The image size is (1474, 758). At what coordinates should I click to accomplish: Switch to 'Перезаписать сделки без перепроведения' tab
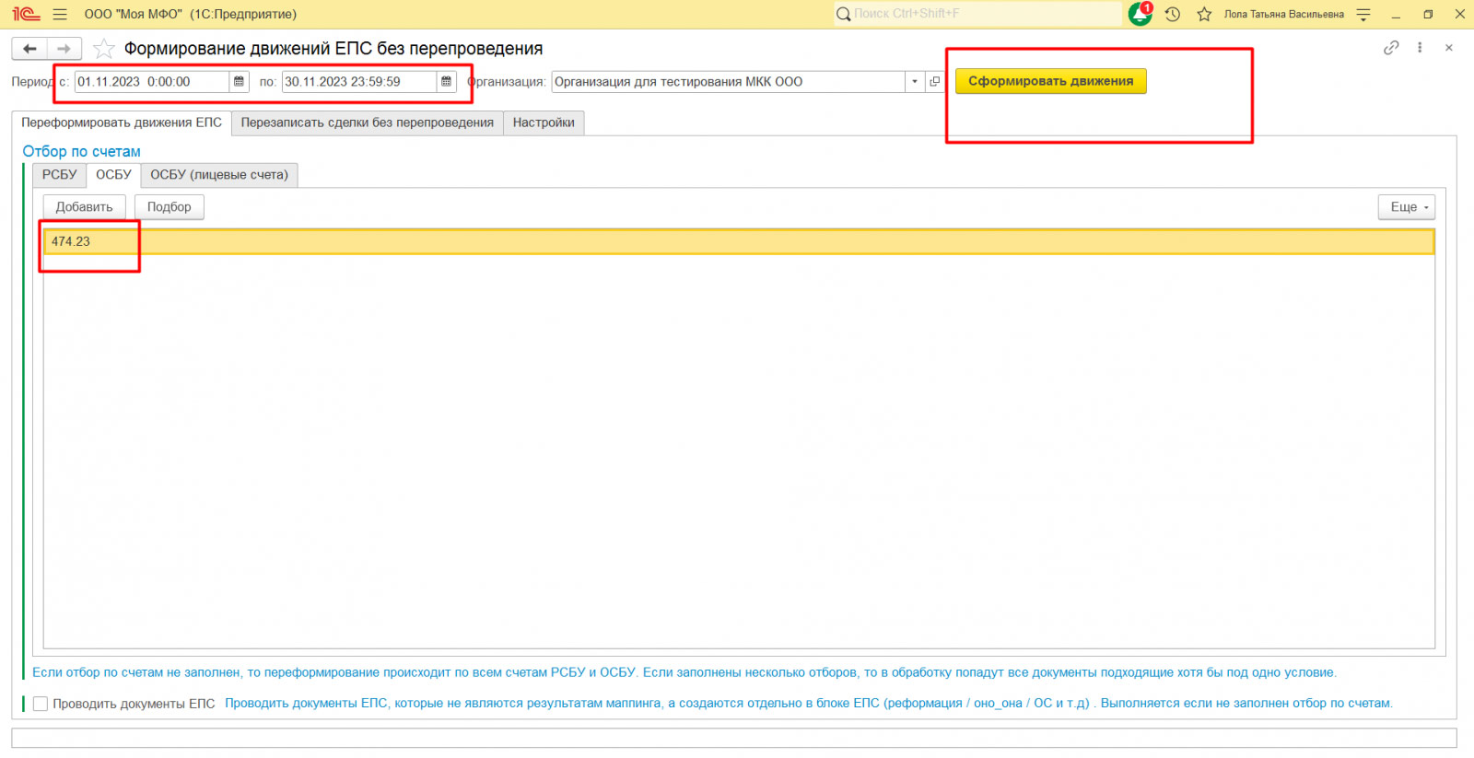click(x=368, y=122)
